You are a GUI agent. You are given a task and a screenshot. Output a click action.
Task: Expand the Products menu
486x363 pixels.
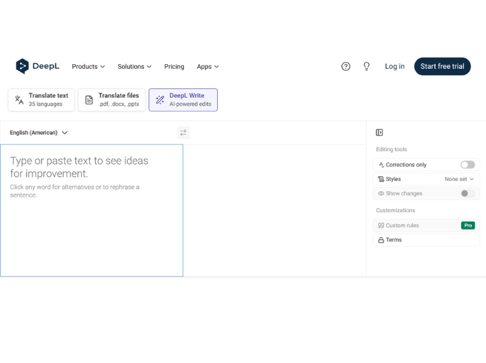tap(88, 67)
